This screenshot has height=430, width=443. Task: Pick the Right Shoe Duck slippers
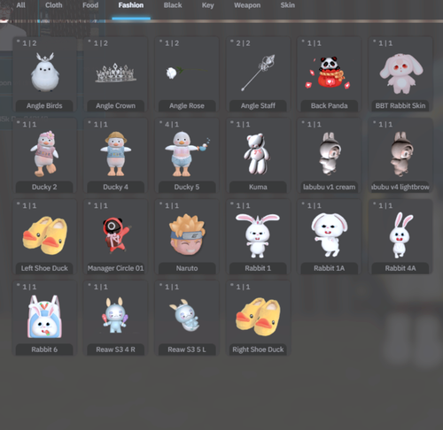[258, 317]
